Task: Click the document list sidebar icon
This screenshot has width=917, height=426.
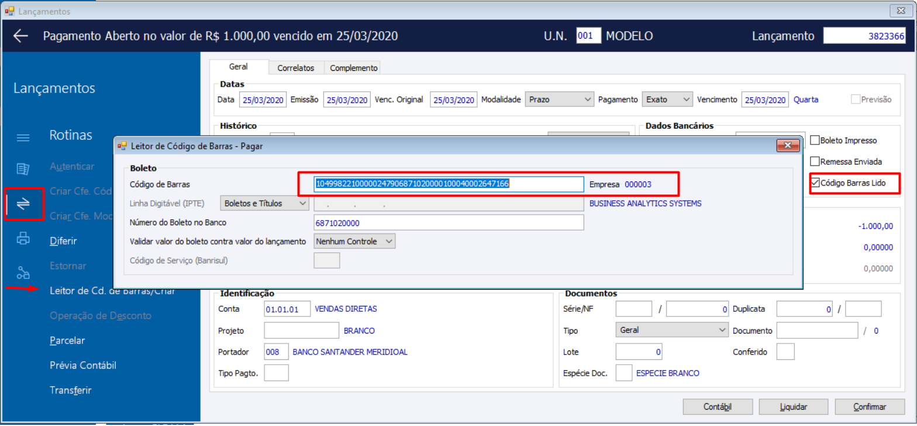Action: 23,169
